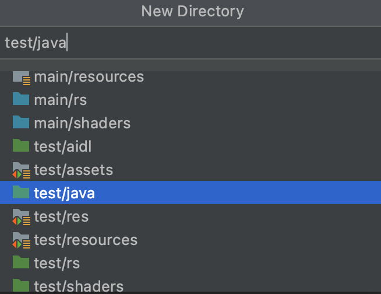This screenshot has width=381, height=294.
Task: Click the test/resources folder icon
Action: 21,240
